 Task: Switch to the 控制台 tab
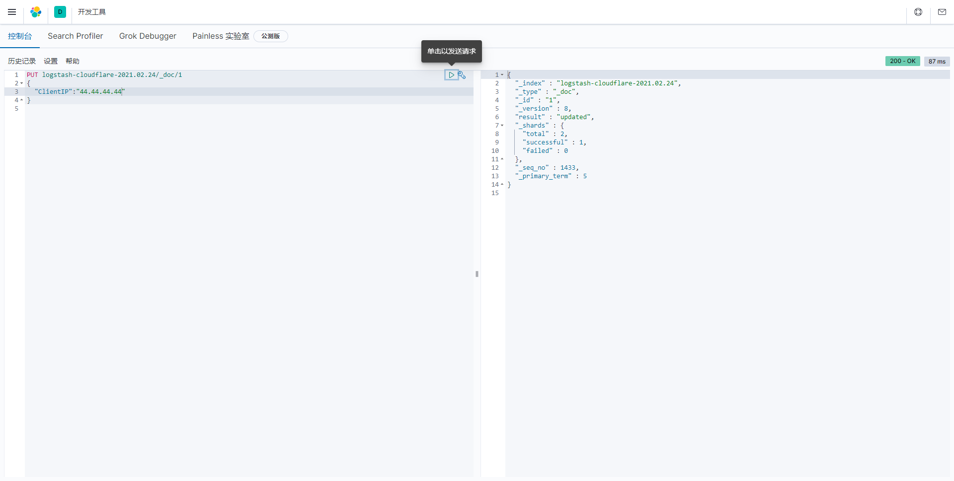(20, 36)
